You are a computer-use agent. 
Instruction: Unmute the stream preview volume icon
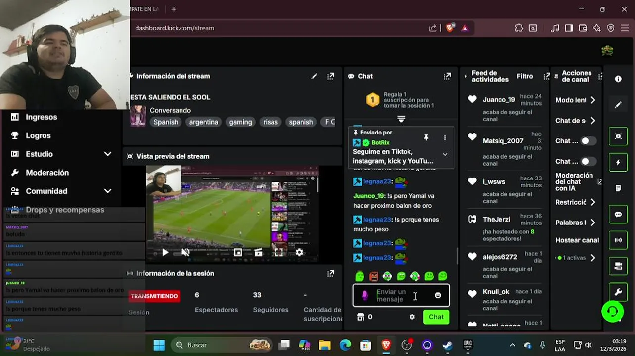(x=185, y=252)
